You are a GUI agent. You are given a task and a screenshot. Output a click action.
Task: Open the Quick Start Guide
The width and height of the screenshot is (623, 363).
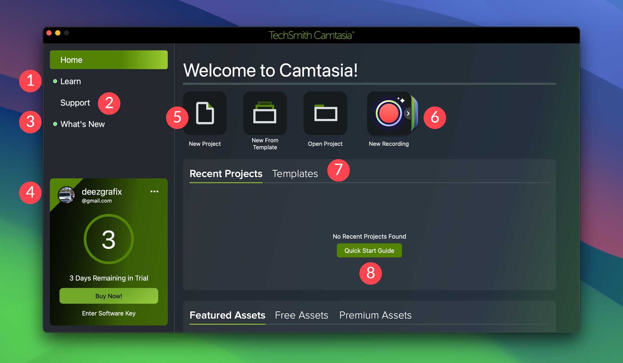369,250
